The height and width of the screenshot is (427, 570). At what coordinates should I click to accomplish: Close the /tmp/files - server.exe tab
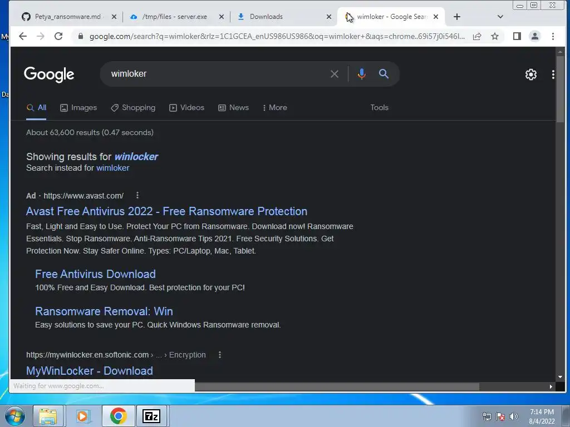[x=222, y=17]
